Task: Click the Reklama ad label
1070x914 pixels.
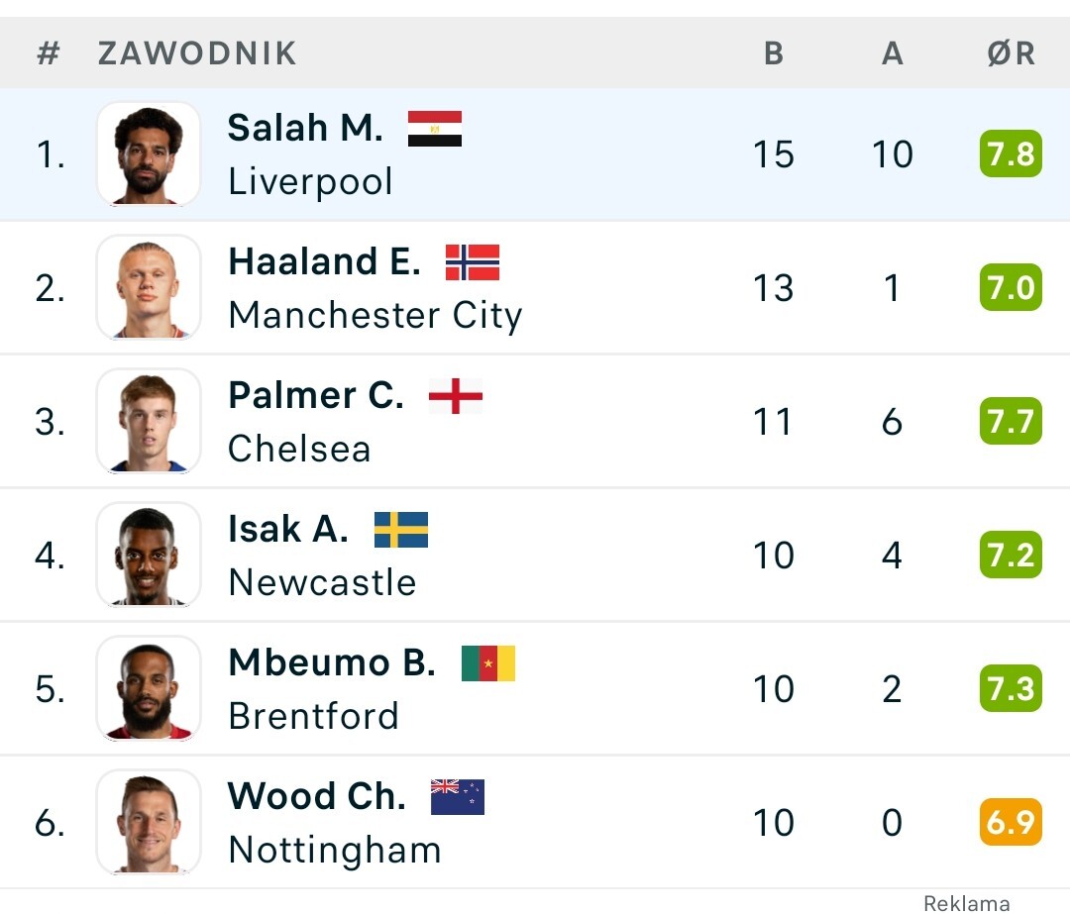Action: [966, 903]
